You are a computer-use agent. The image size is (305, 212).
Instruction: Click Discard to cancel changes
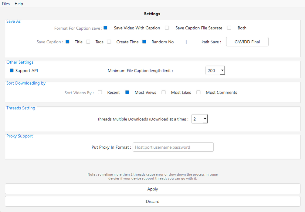click(x=152, y=201)
